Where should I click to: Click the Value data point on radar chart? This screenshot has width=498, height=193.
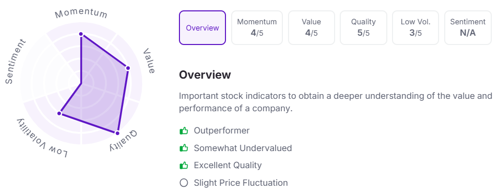coord(128,68)
